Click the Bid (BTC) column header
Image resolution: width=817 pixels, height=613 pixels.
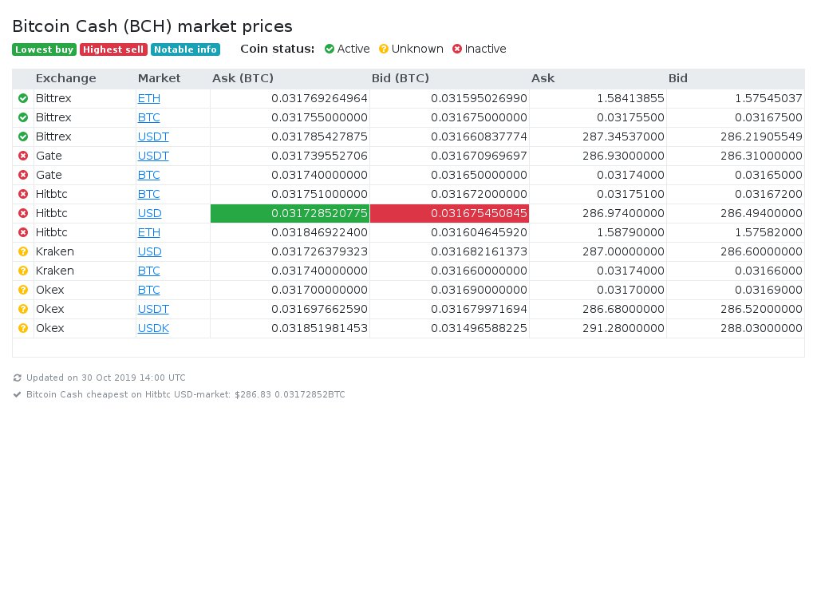[x=401, y=78]
